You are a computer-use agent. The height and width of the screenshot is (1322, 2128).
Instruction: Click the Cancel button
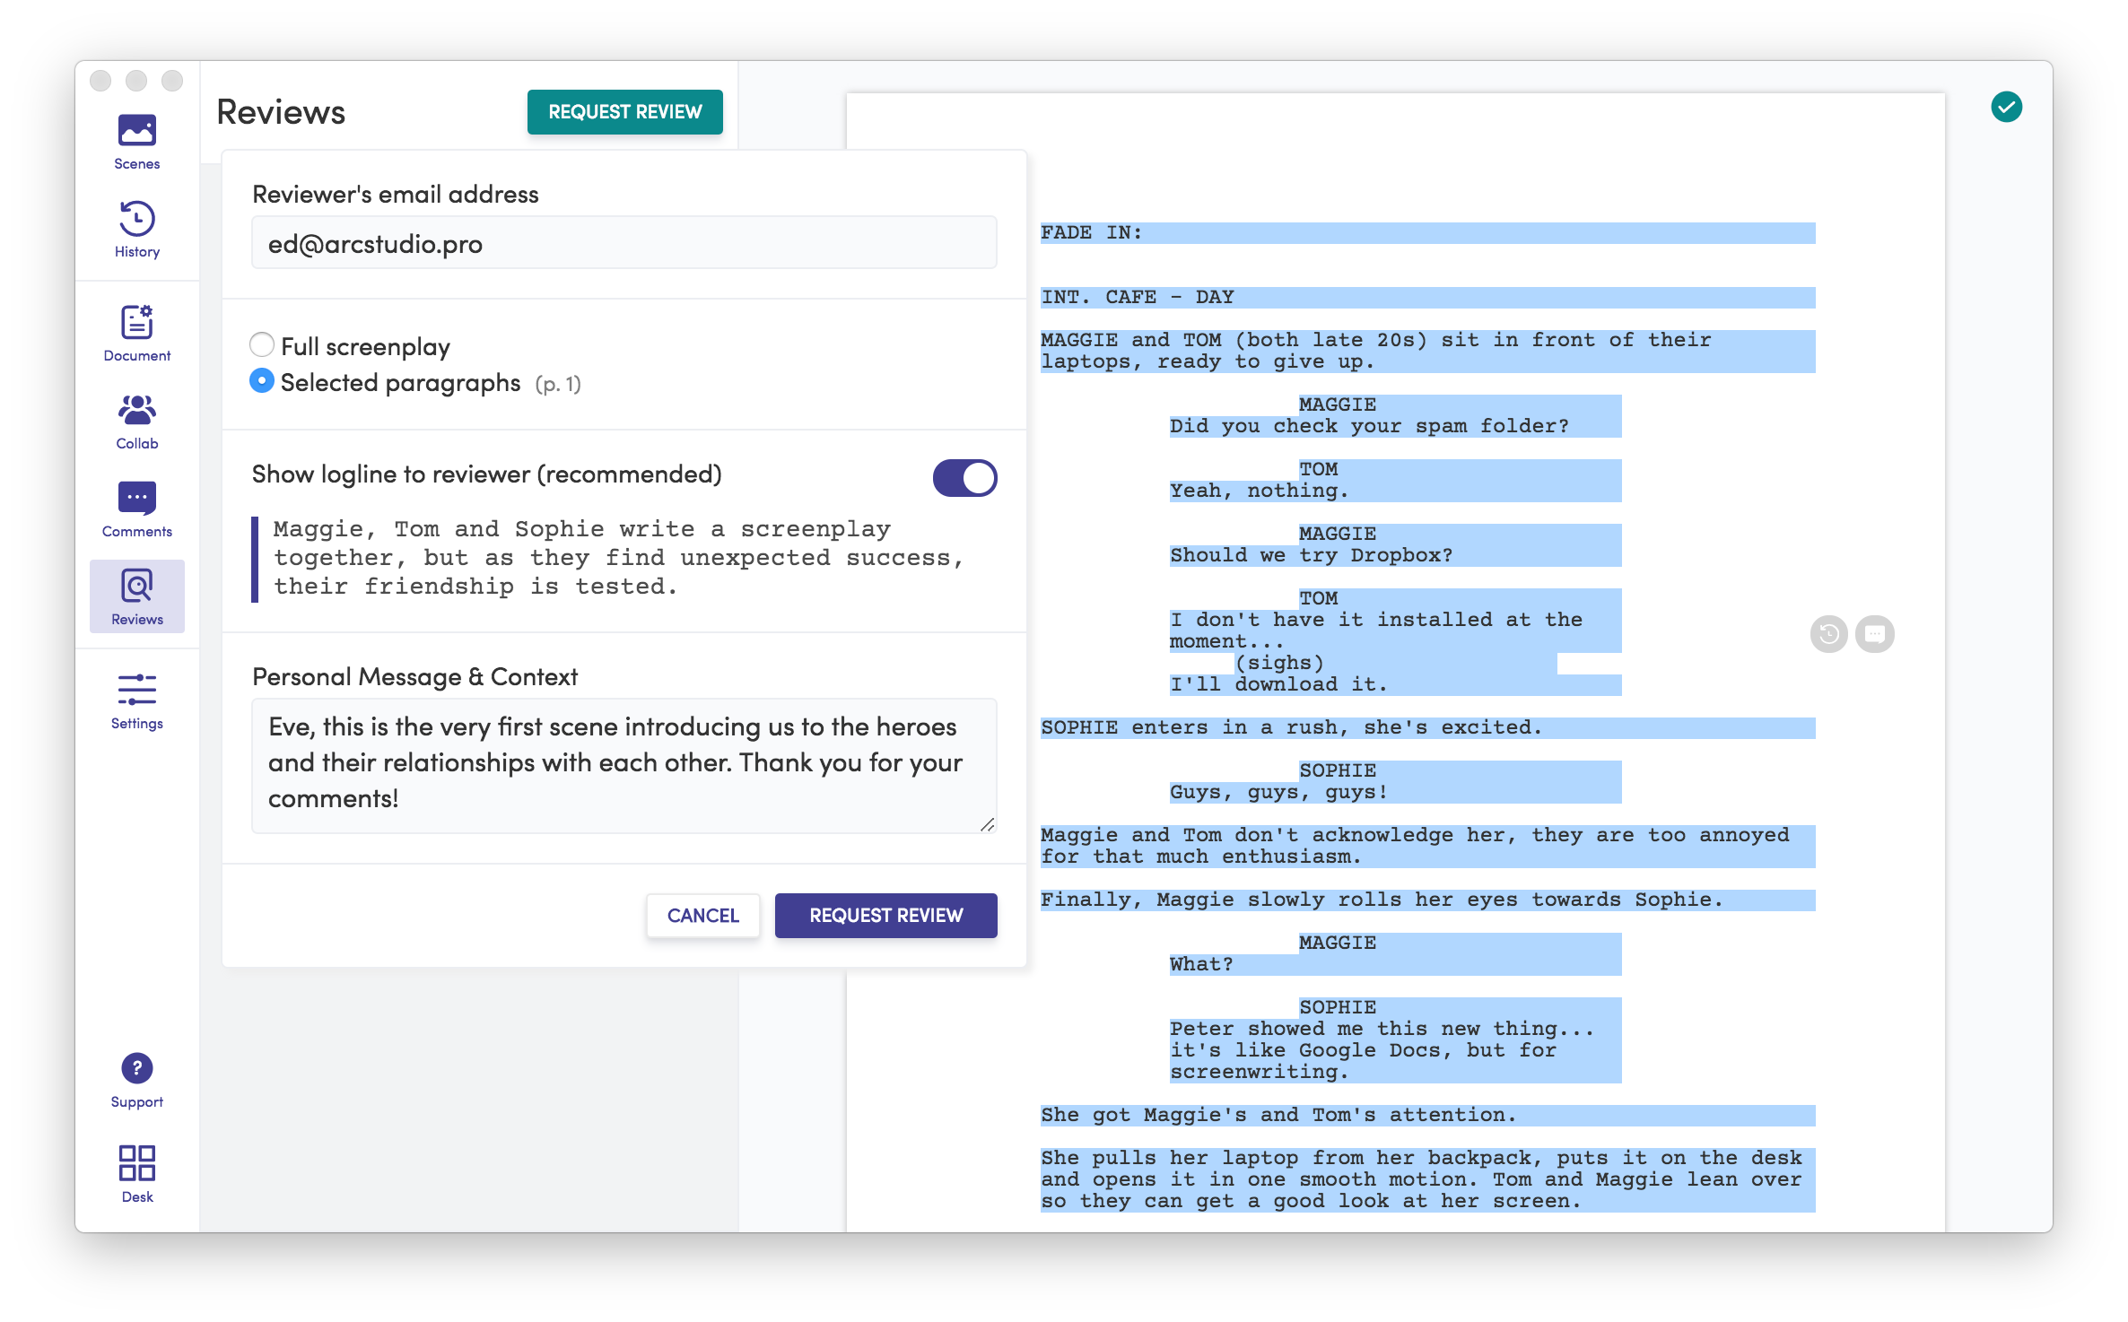point(702,916)
